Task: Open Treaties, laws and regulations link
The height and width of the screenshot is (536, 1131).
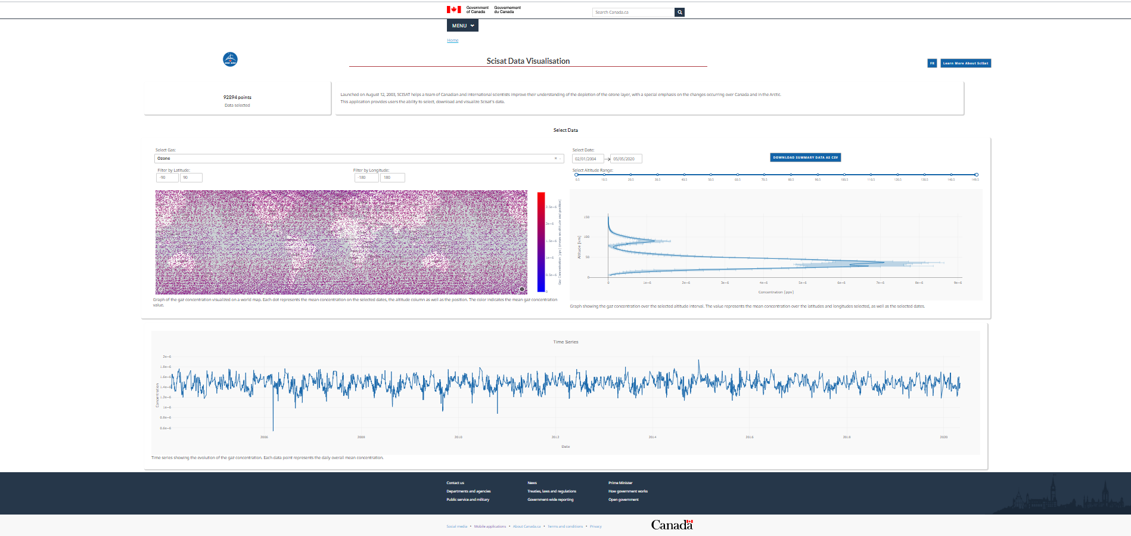Action: click(x=552, y=491)
